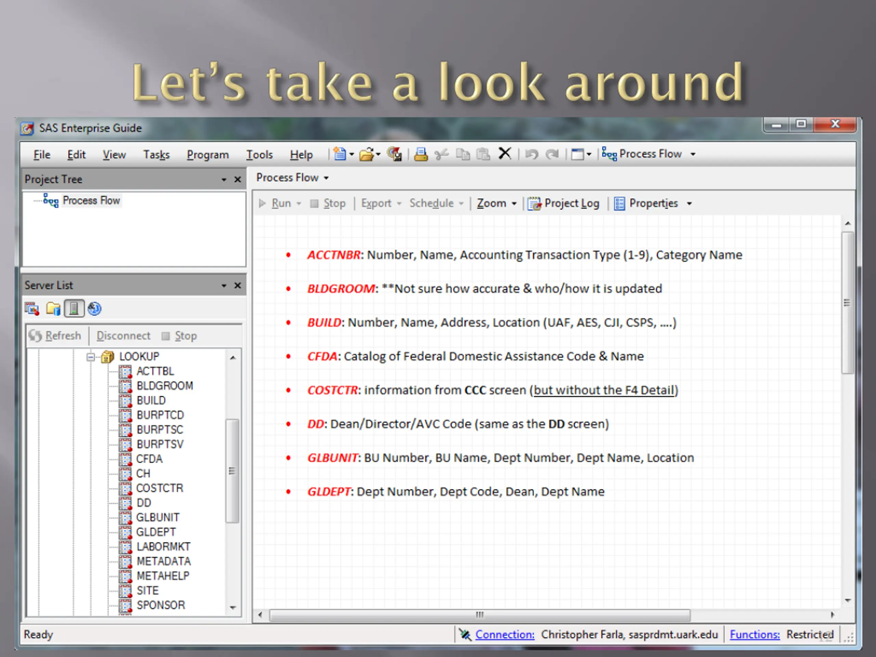Select the BLDGROOM table

(165, 386)
